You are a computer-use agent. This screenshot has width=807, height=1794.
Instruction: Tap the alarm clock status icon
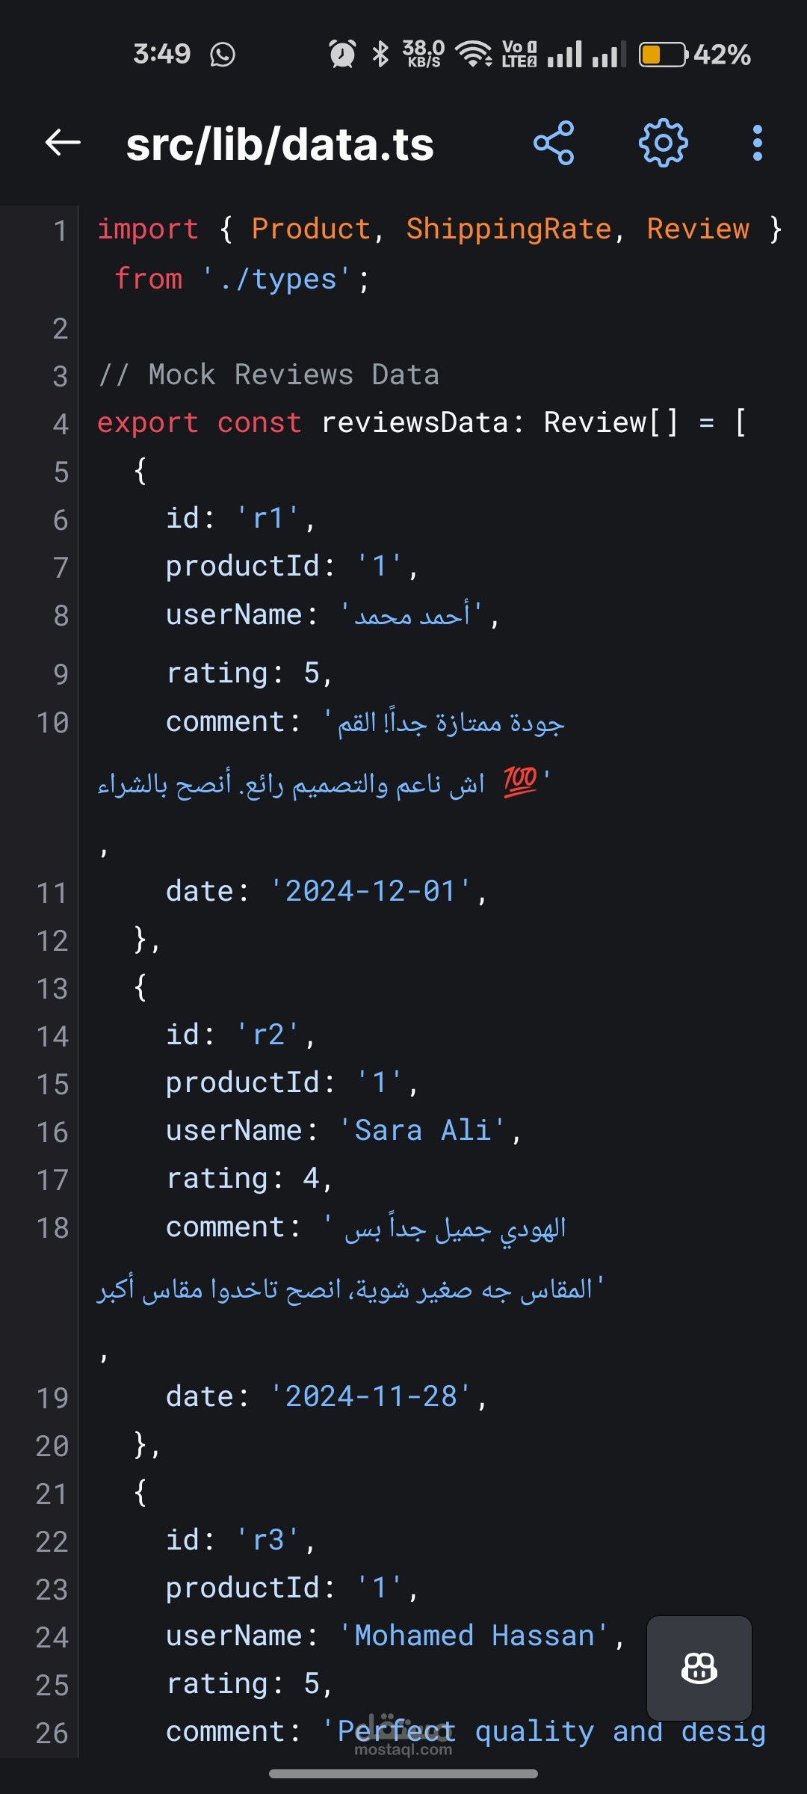[342, 54]
